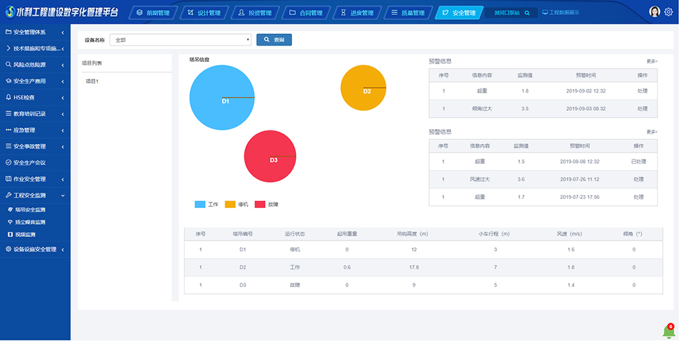The image size is (679, 341).
Task: Click 处理 for the 倾角过大 alert
Action: tap(642, 109)
